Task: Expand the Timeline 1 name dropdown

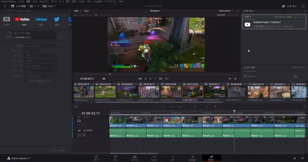Action: [155, 11]
